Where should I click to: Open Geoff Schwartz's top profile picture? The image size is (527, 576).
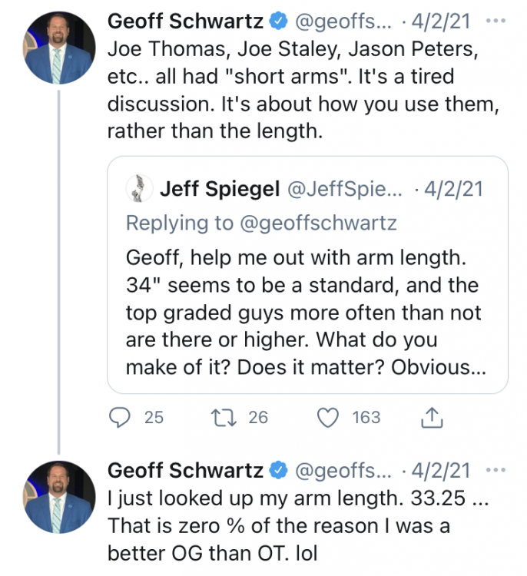(x=59, y=48)
